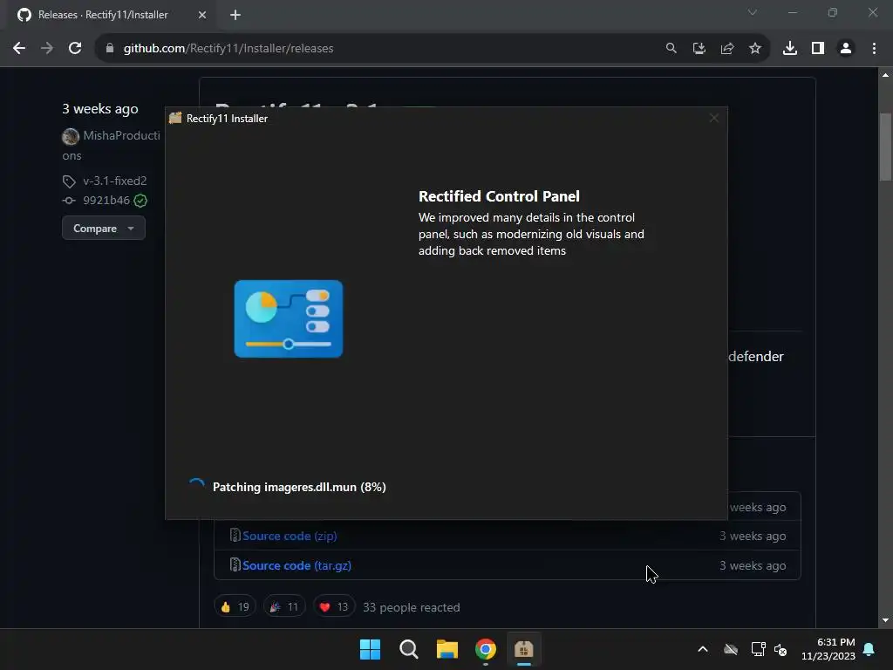This screenshot has width=893, height=670.
Task: Click the address bar URL
Action: [228, 49]
